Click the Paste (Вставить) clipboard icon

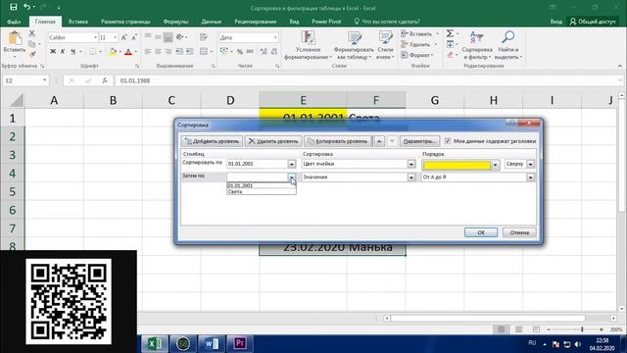coord(15,38)
